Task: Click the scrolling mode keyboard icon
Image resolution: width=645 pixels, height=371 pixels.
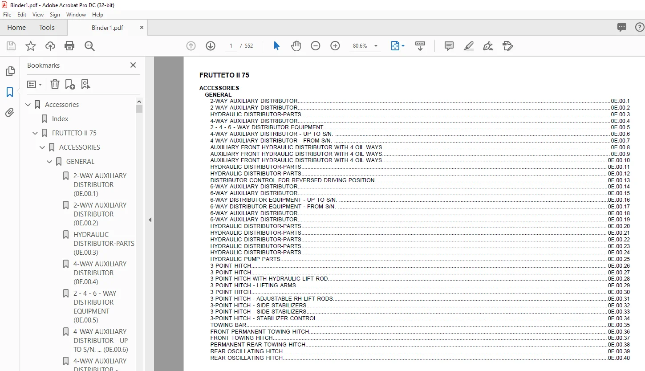Action: [x=420, y=46]
